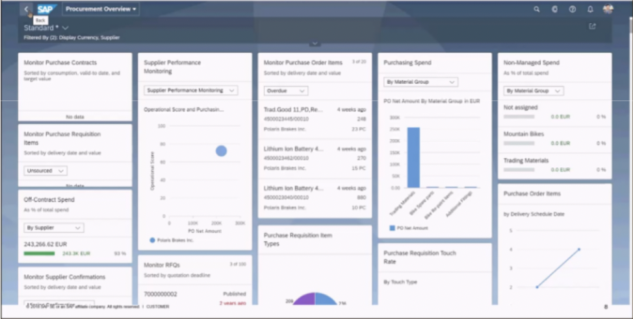Image resolution: width=633 pixels, height=319 pixels.
Task: Select Trading Materials spend row in Non-Managed Spend
Action: pos(554,165)
